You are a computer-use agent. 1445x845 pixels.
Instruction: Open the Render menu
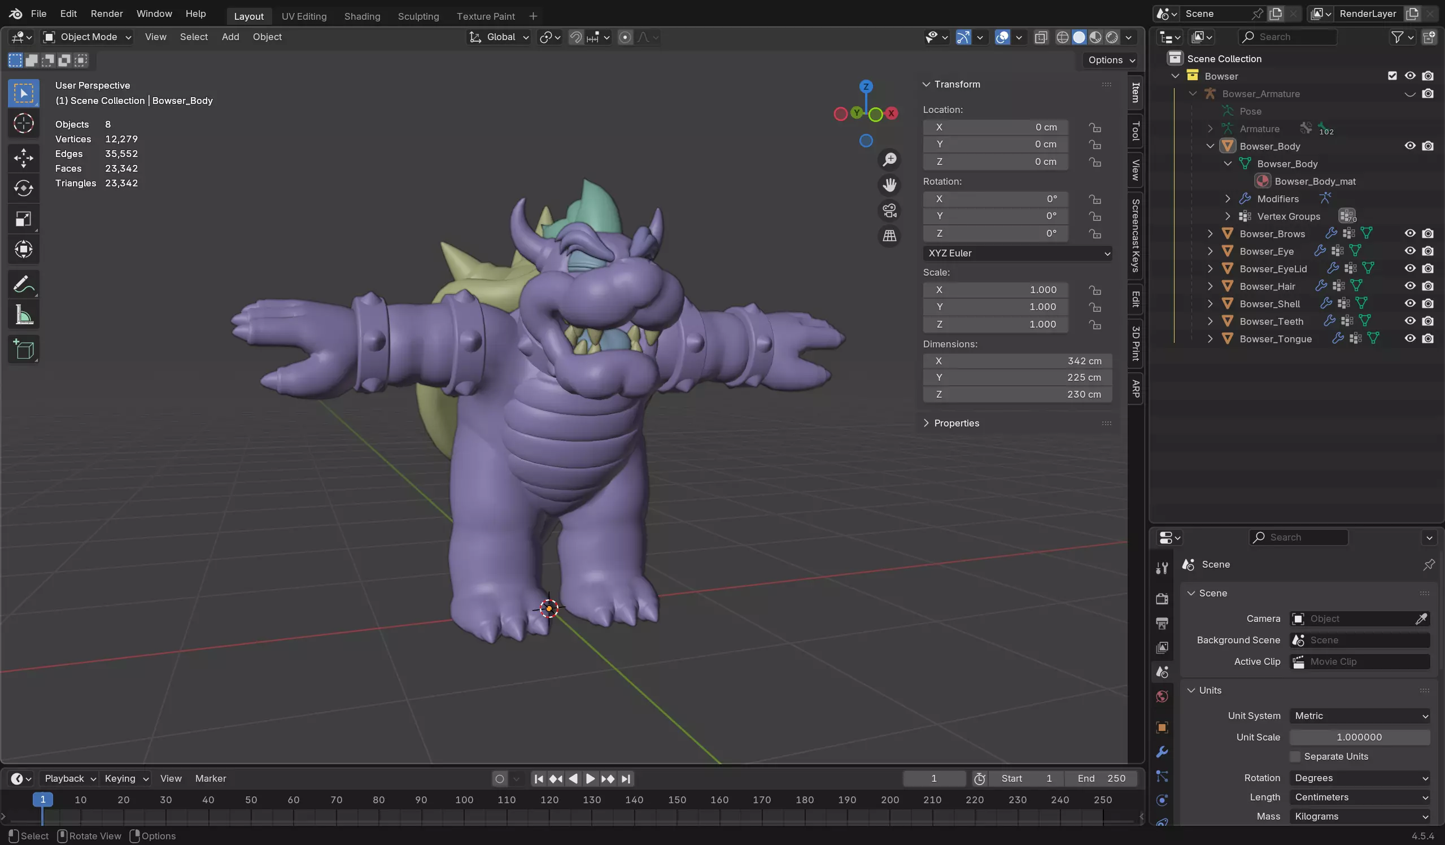pos(107,14)
